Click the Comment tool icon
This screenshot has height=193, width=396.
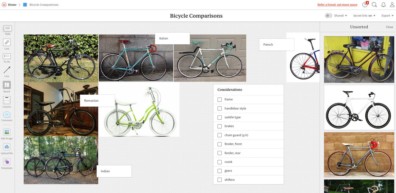[x=7, y=115]
